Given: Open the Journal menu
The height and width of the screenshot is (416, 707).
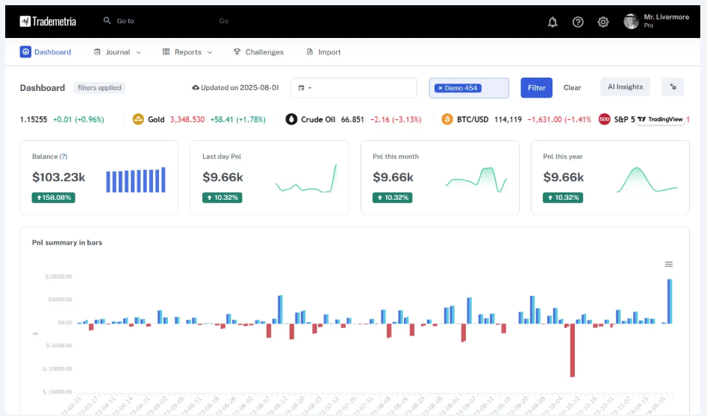Looking at the screenshot, I should coord(117,51).
